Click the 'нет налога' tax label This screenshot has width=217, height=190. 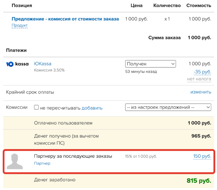[199, 79]
